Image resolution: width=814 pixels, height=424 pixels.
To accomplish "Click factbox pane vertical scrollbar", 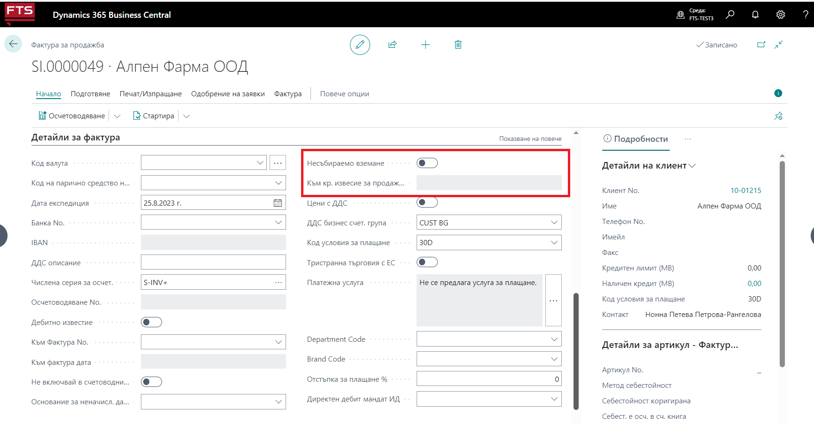I will pyautogui.click(x=782, y=264).
